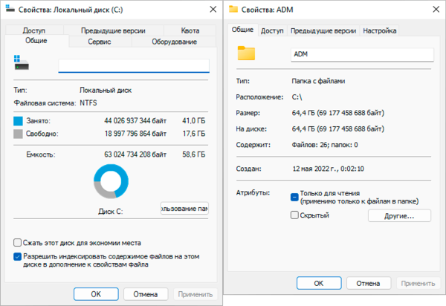
Task: Open 'Предыдущие версии' tab in disk properties
Action: coord(113,30)
